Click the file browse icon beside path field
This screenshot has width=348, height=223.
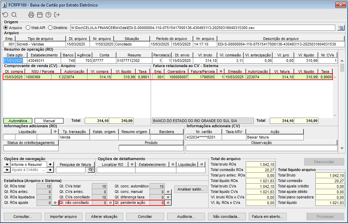(340, 28)
